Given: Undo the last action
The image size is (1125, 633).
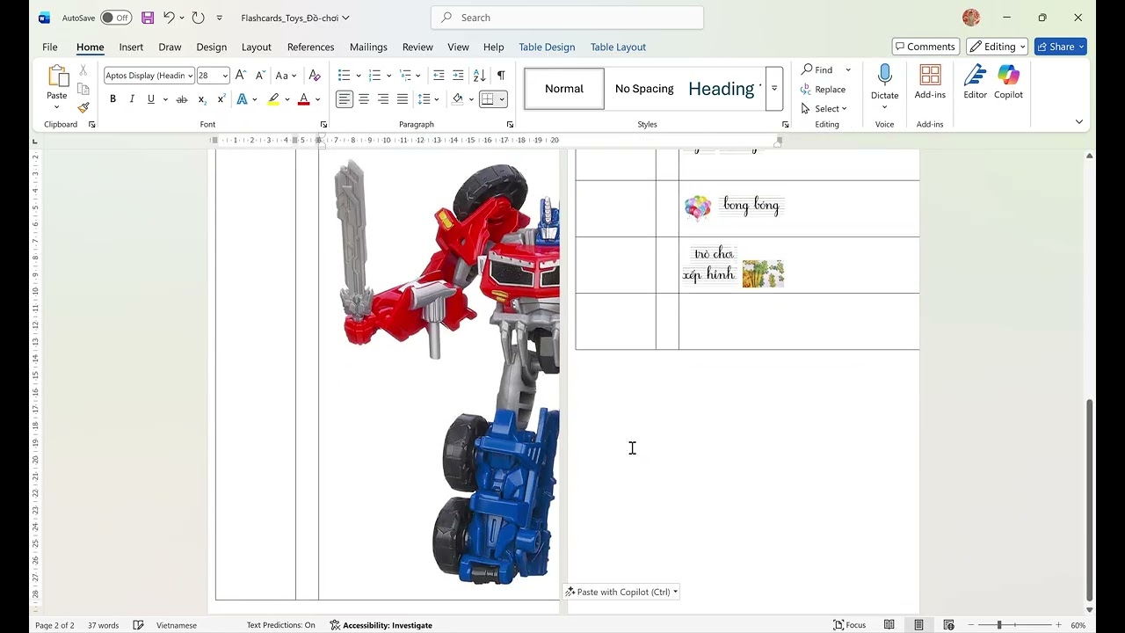Looking at the screenshot, I should point(169,18).
